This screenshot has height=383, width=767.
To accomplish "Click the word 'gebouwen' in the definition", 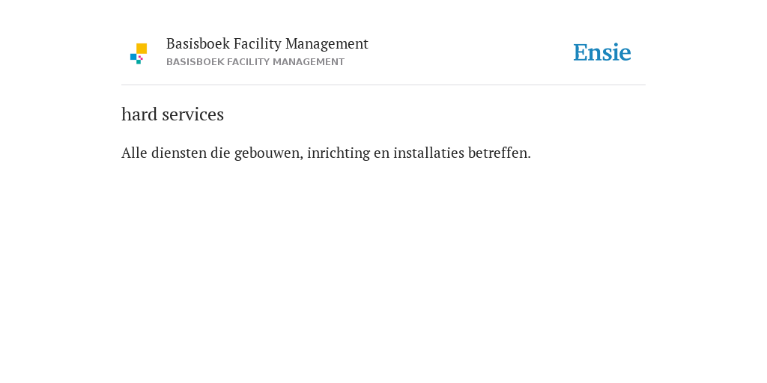I will pyautogui.click(x=267, y=153).
